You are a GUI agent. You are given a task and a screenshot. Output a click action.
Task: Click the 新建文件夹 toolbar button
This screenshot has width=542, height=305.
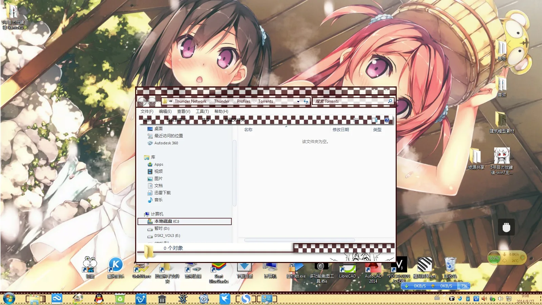click(234, 120)
